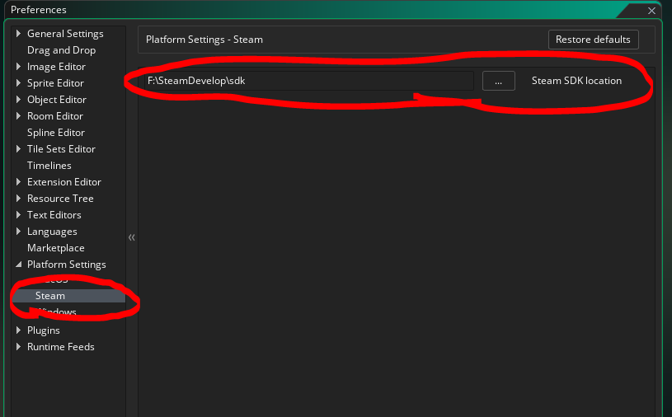Click Restore defaults button

pos(593,40)
